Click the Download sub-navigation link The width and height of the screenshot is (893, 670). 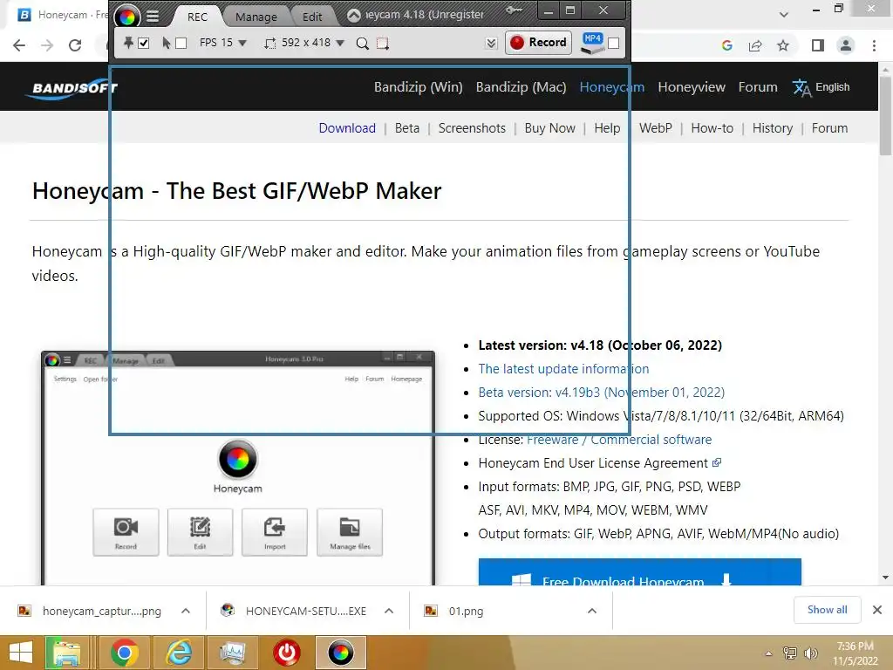click(x=347, y=128)
